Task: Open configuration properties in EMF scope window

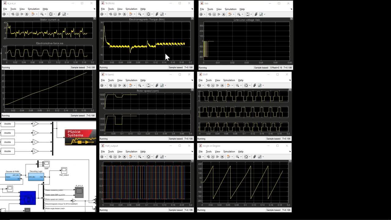Action: (199, 86)
